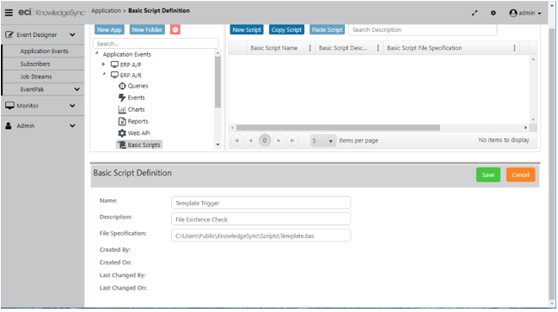Viewport: 558px width, 312px height.
Task: Go to next page of grid
Action: pos(279,140)
